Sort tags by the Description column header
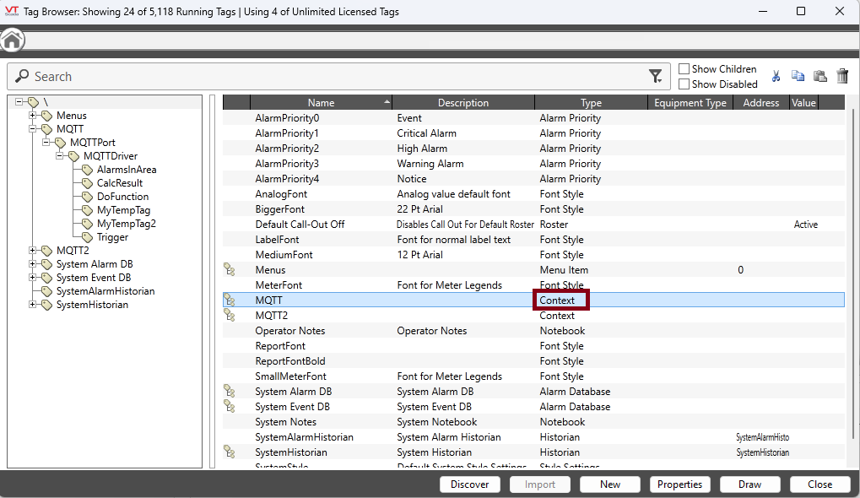The image size is (860, 498). tap(462, 103)
